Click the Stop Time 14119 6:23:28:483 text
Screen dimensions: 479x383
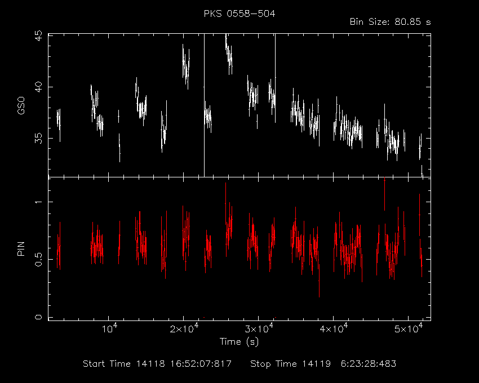[323, 364]
